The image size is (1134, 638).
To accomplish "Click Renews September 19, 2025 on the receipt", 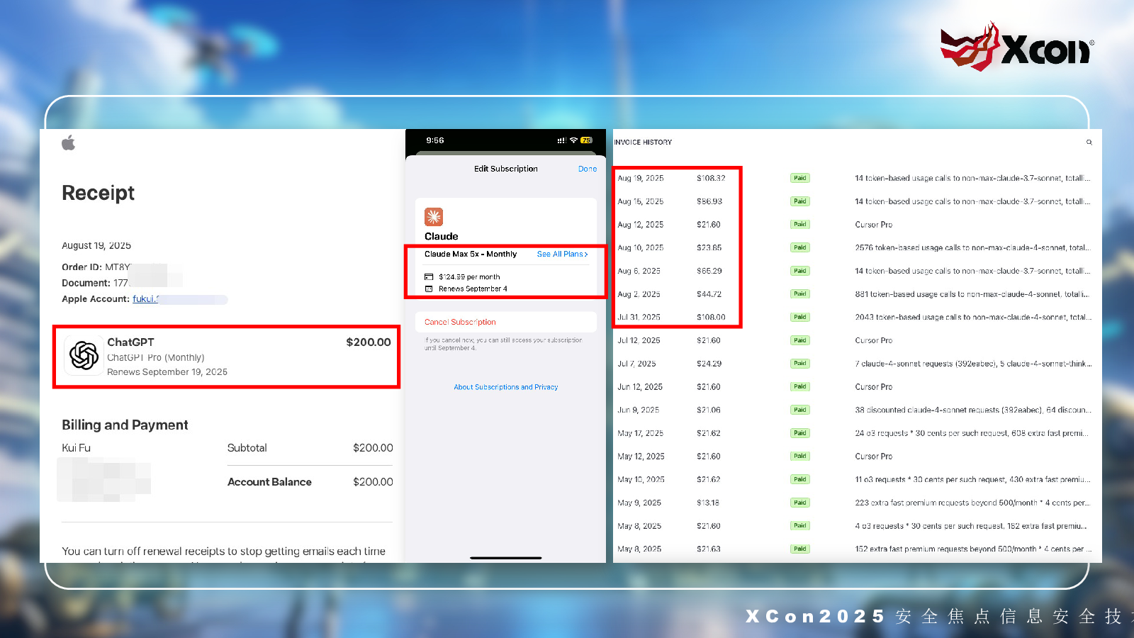I will point(167,372).
